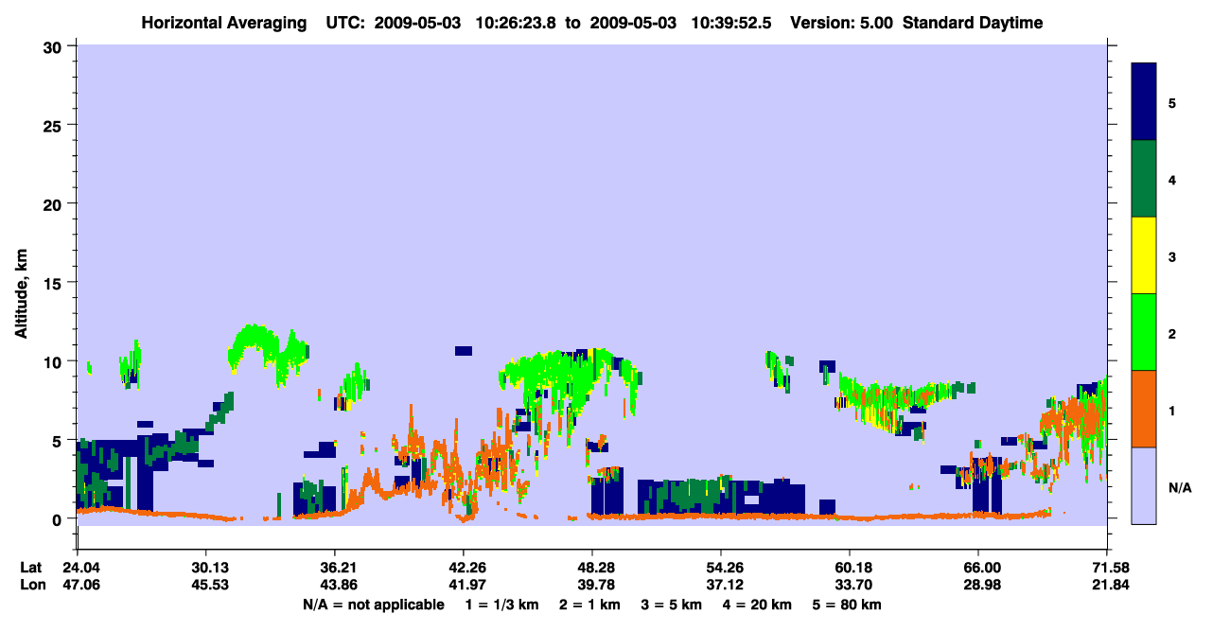The width and height of the screenshot is (1230, 631).
Task: Click the orange colorbar segment labeled 1
Action: [x=1144, y=409]
